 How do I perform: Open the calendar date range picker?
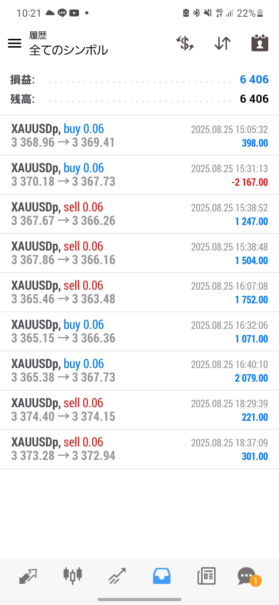tap(260, 43)
